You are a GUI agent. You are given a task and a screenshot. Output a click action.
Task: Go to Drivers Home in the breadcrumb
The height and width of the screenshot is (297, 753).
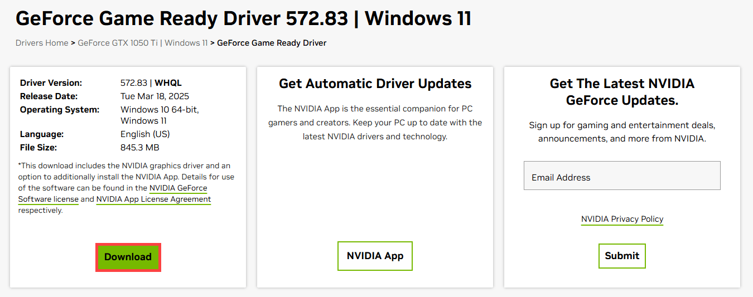tap(42, 43)
